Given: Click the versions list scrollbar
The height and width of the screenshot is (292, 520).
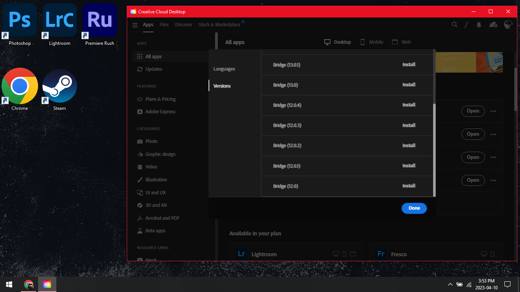Looking at the screenshot, I should click(434, 150).
